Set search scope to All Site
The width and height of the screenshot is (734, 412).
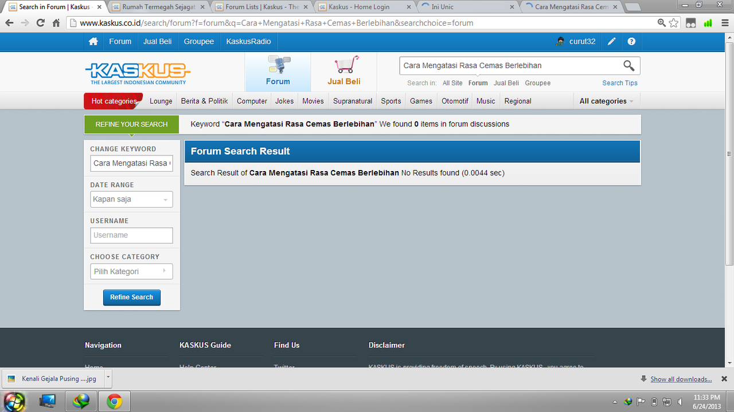tap(452, 83)
